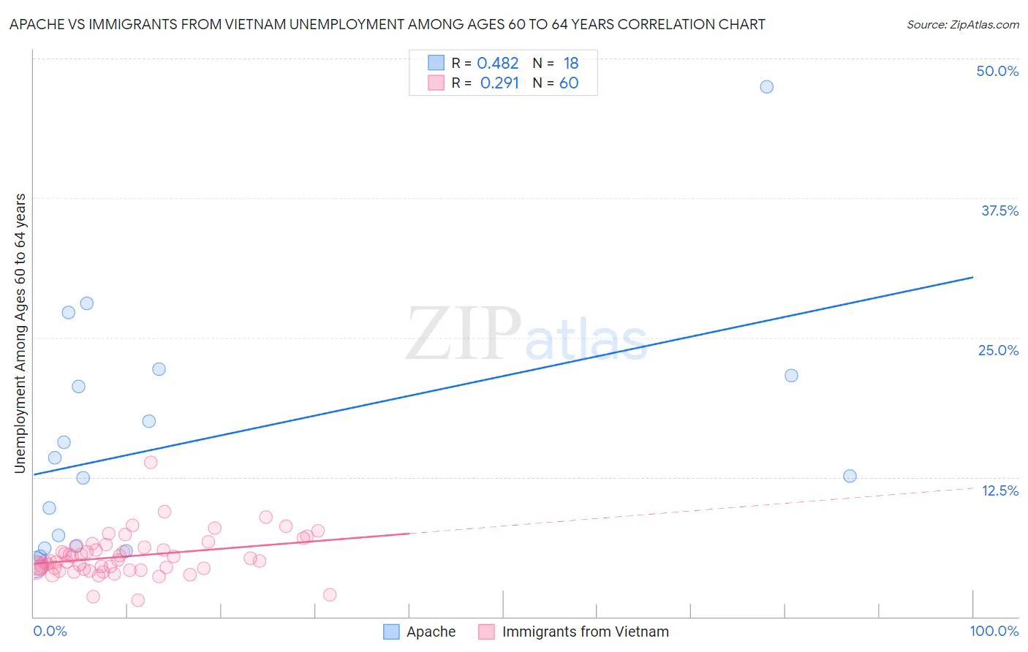Click the Apache outlier point near 47.5%
The image size is (1028, 652).
click(766, 86)
